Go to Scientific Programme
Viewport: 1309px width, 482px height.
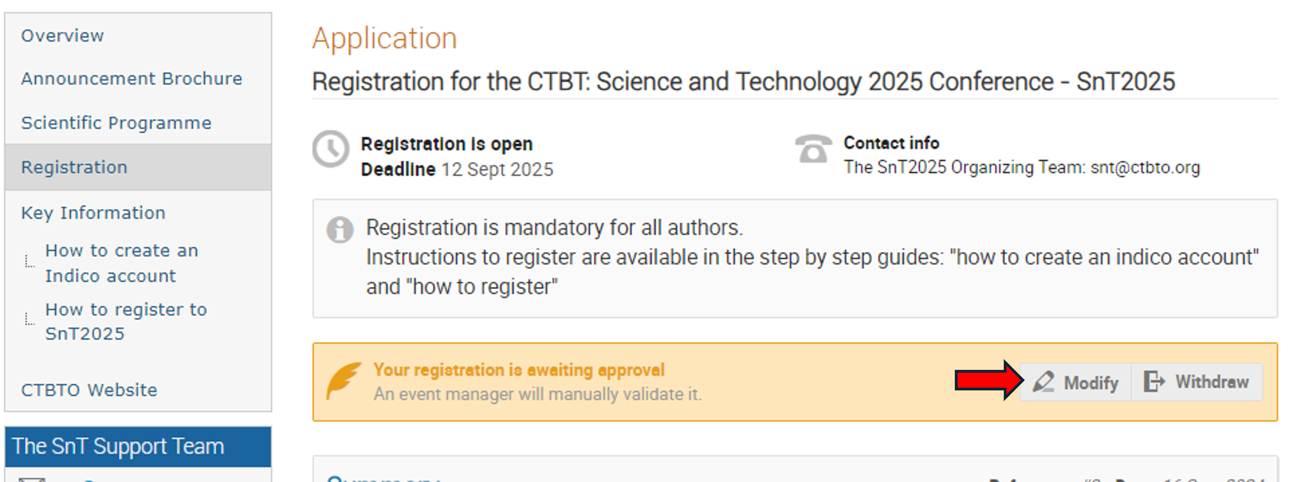point(116,123)
